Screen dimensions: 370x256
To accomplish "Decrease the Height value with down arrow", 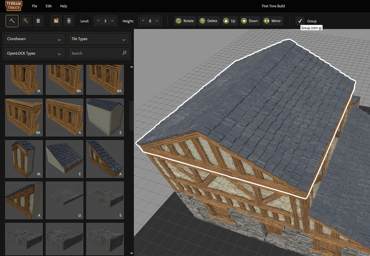I will [143, 21].
